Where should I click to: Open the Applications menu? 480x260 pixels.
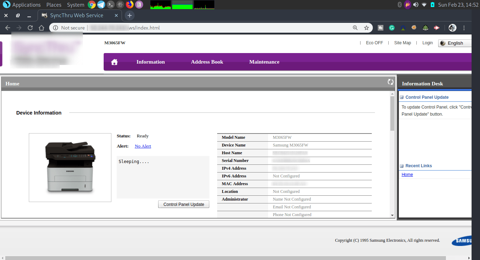tap(22, 5)
